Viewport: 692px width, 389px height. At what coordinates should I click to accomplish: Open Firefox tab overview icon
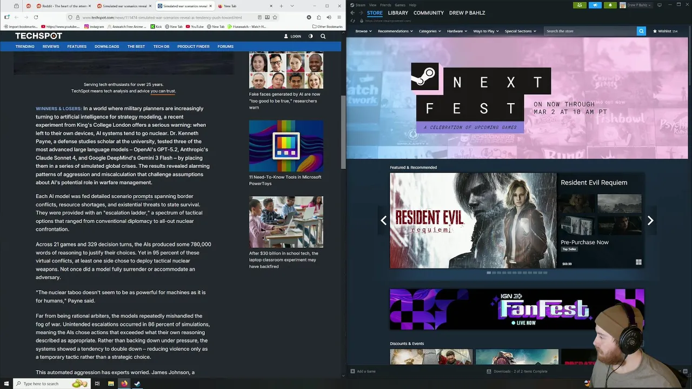pos(16,6)
